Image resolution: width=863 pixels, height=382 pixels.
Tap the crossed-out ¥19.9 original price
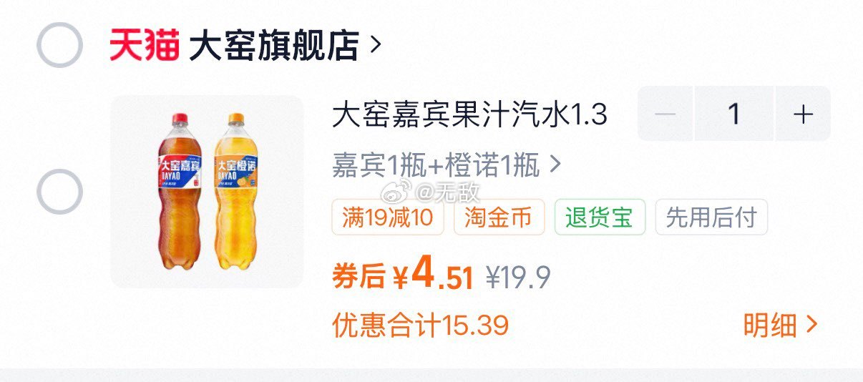pos(519,278)
